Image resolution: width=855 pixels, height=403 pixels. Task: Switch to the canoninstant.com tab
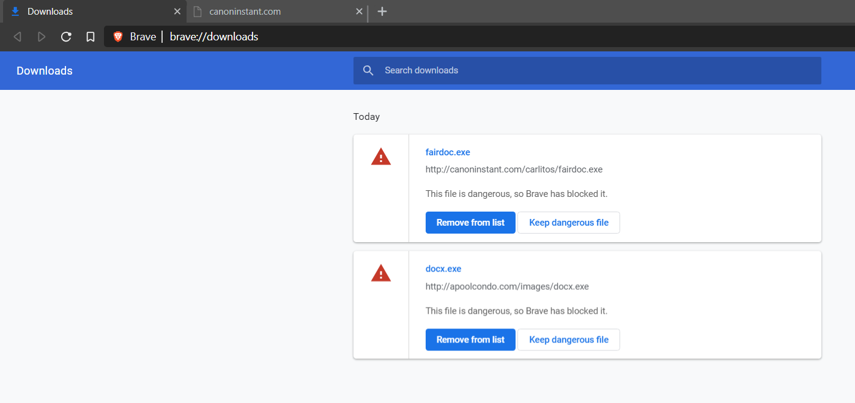pyautogui.click(x=269, y=12)
